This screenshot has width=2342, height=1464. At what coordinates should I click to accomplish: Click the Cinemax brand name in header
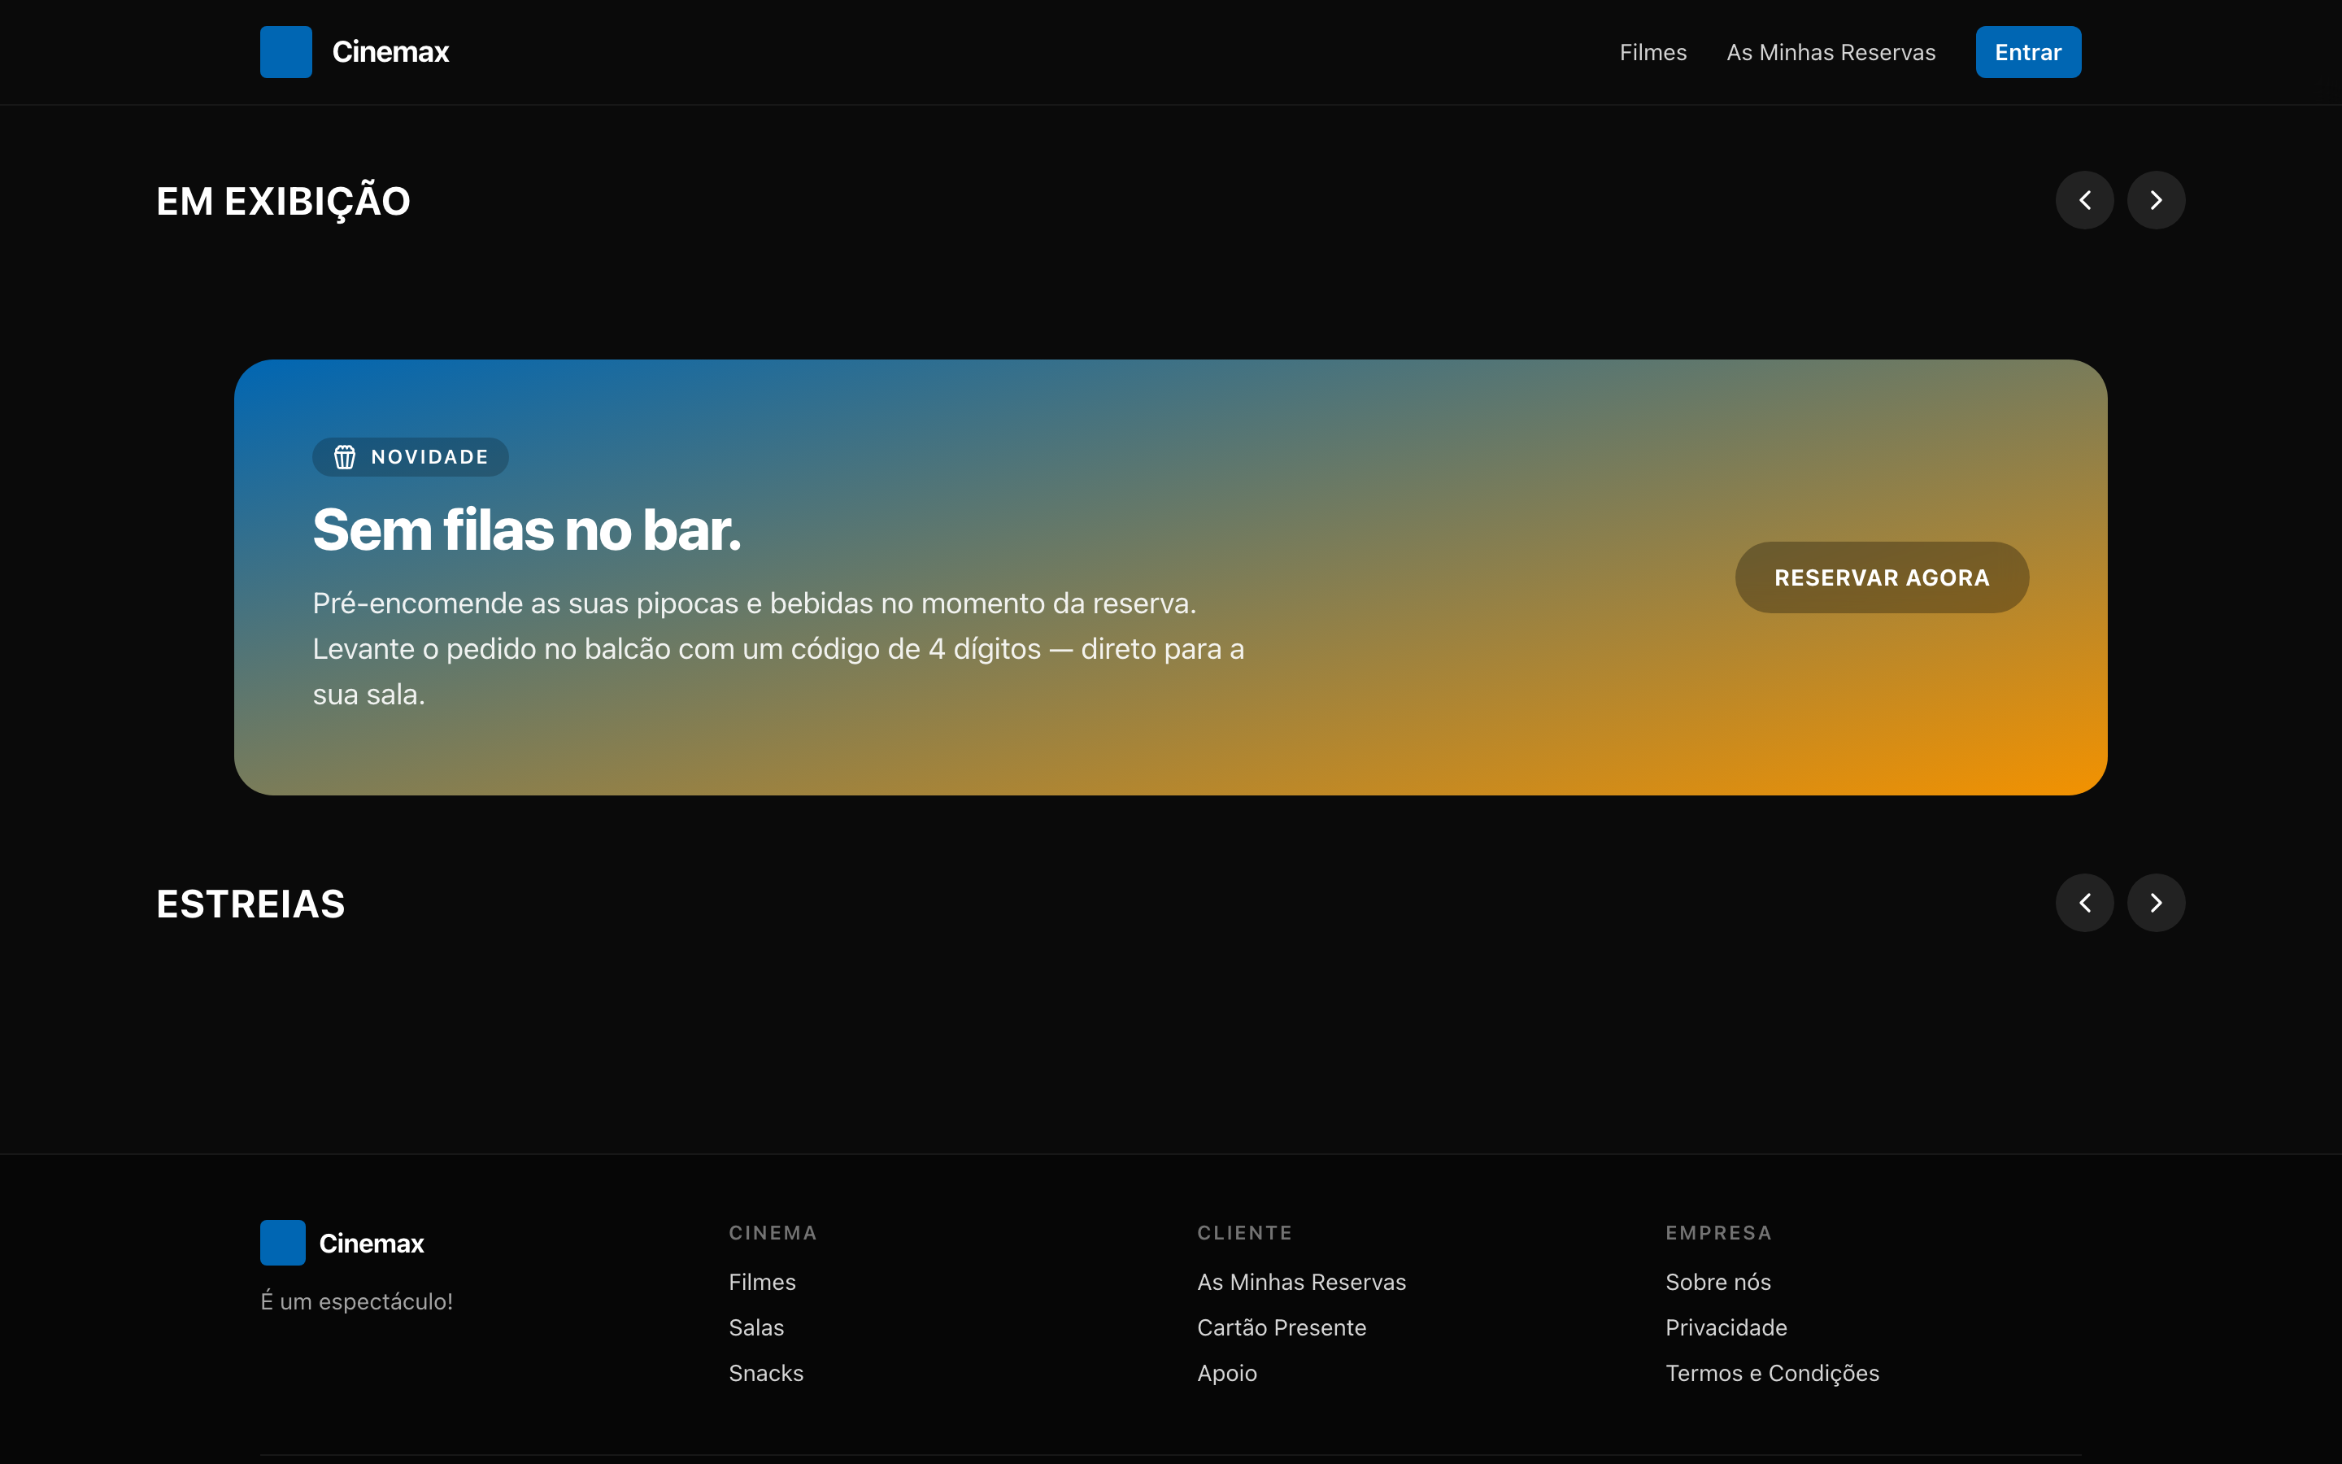coord(390,52)
